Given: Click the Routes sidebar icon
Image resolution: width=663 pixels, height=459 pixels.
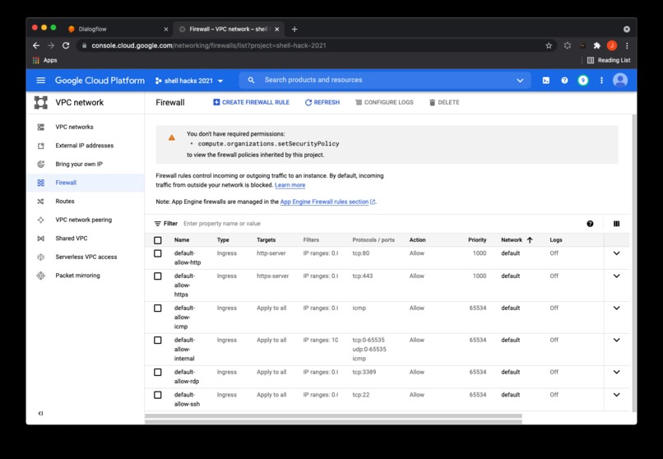Looking at the screenshot, I should pos(40,202).
